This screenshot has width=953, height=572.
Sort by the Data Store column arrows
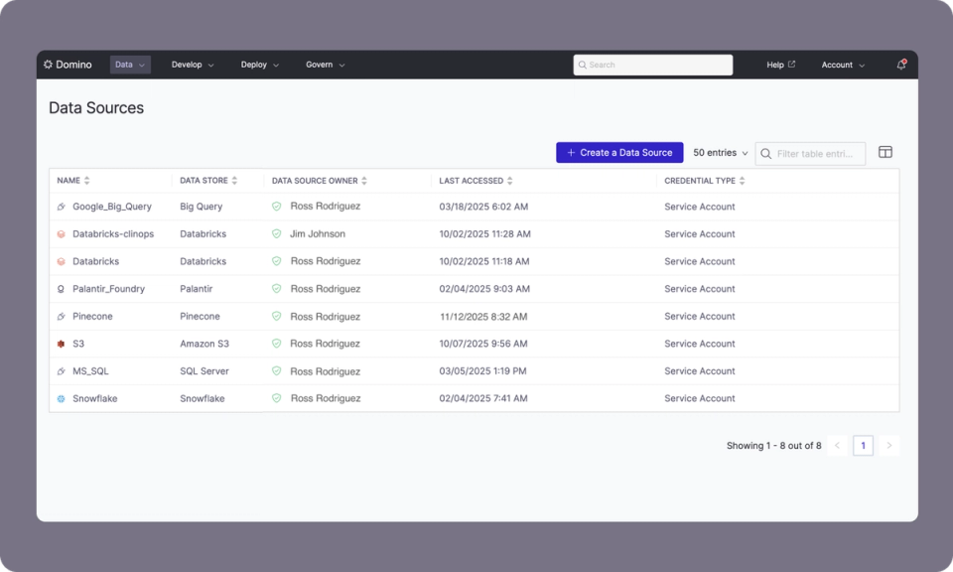[x=234, y=181]
